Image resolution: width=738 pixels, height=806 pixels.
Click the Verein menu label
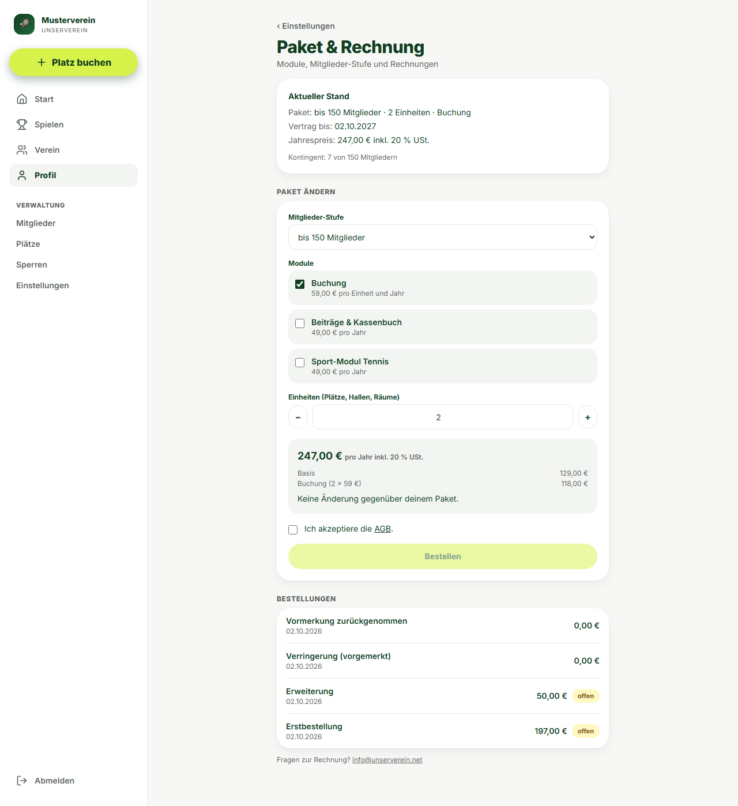coord(47,150)
